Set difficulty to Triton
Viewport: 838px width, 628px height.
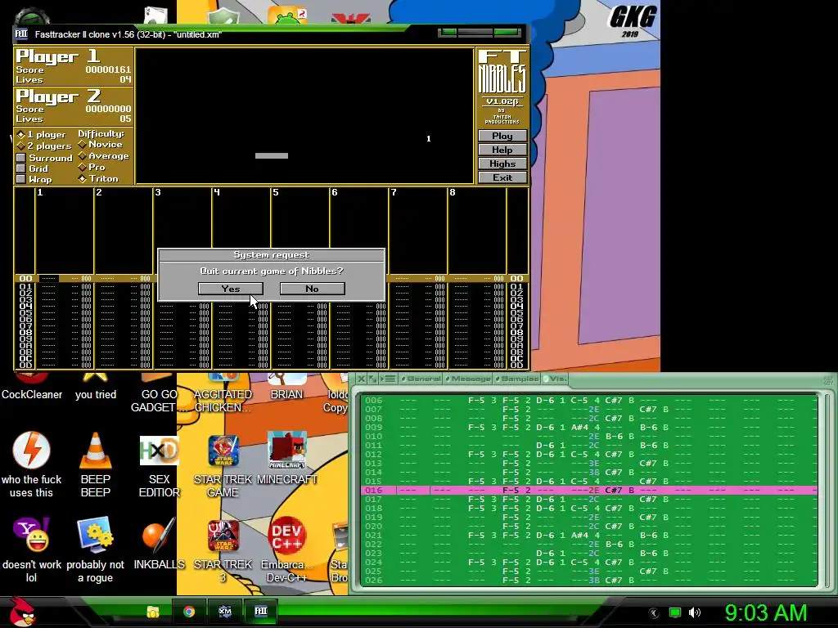click(98, 179)
